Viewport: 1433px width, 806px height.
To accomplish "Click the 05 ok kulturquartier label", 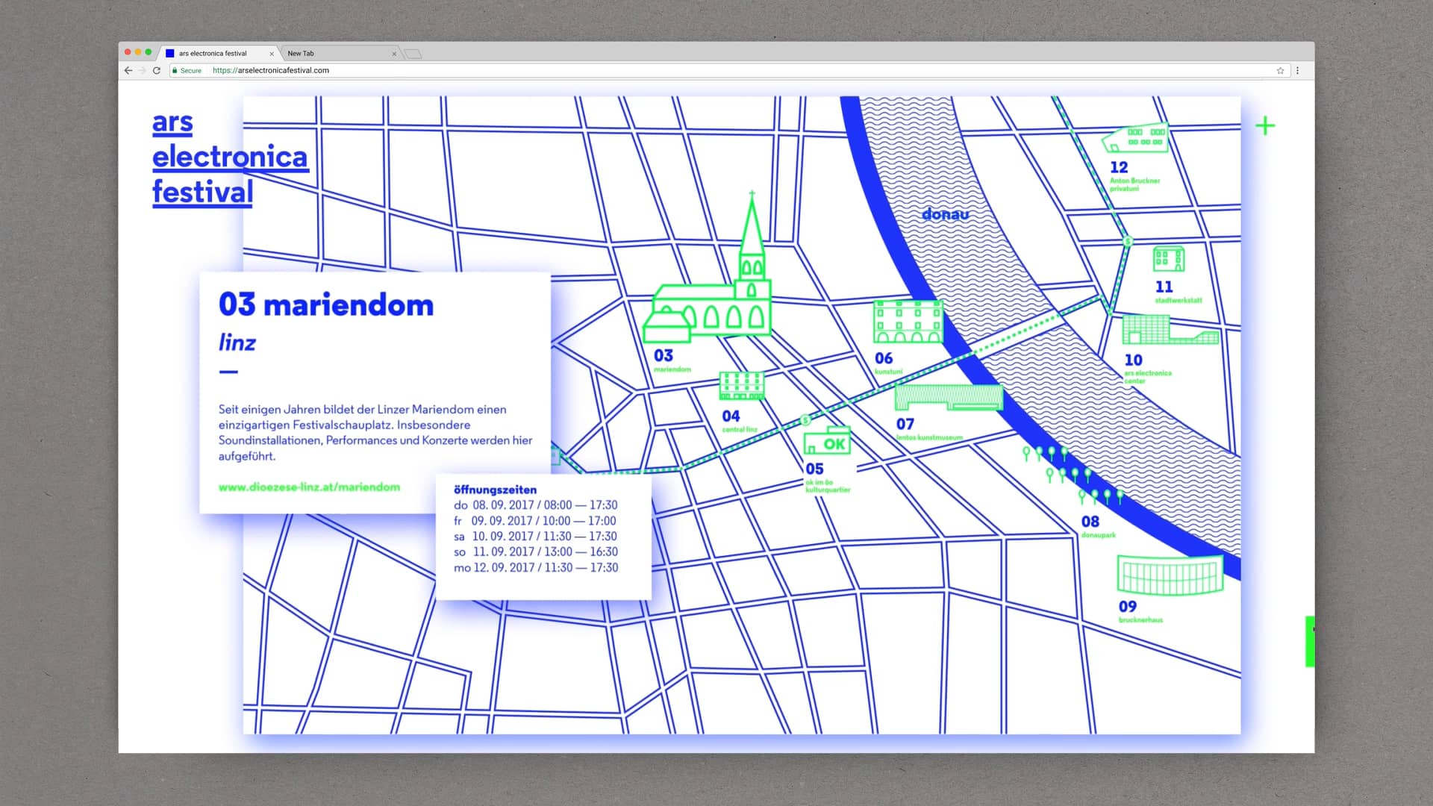I will click(828, 476).
